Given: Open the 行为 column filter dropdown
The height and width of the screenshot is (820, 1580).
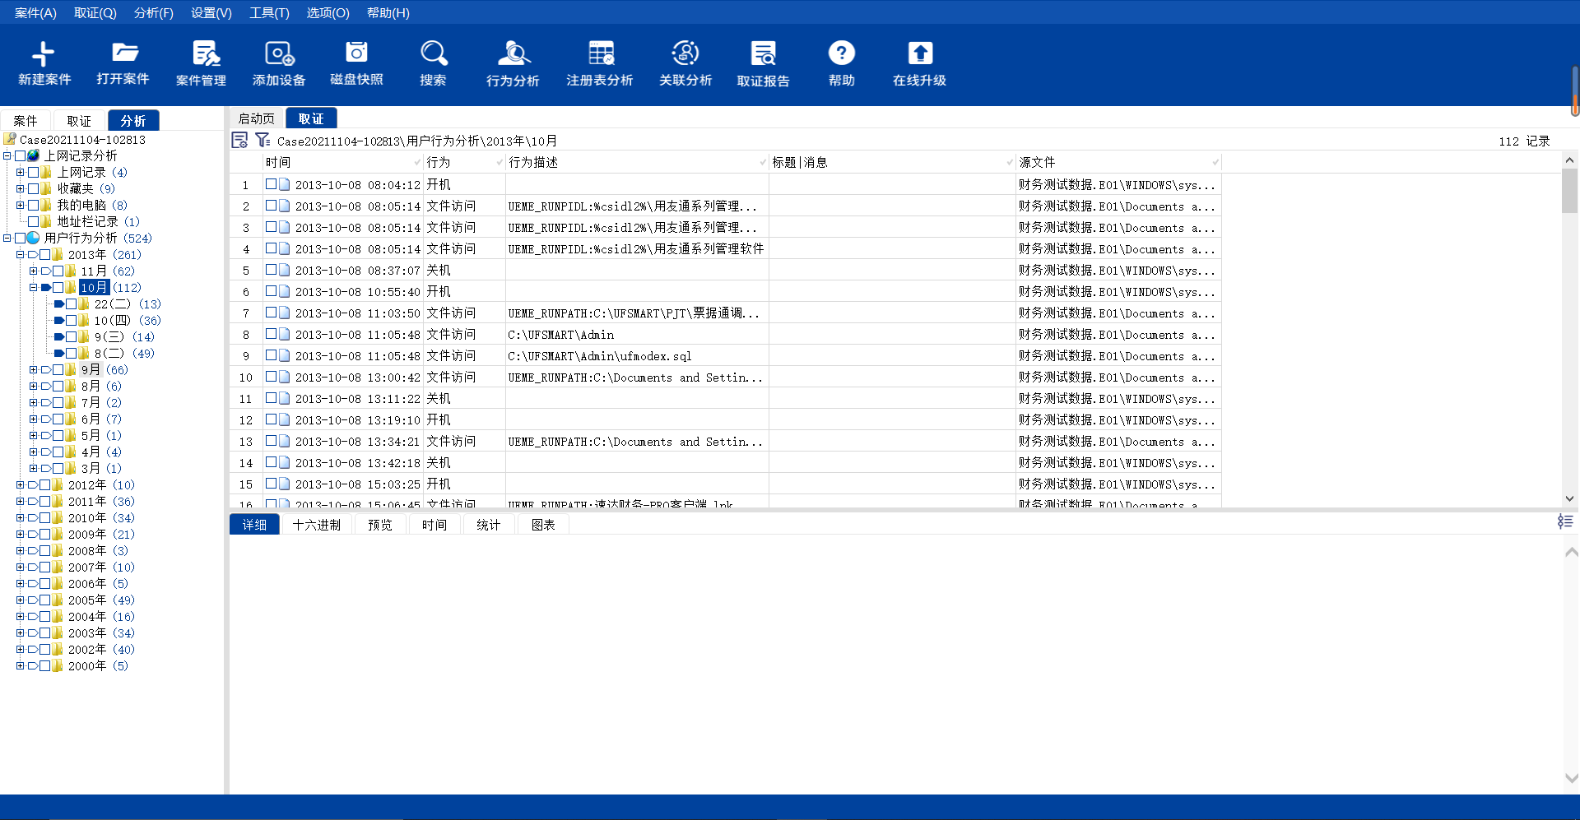Looking at the screenshot, I should click(x=500, y=162).
